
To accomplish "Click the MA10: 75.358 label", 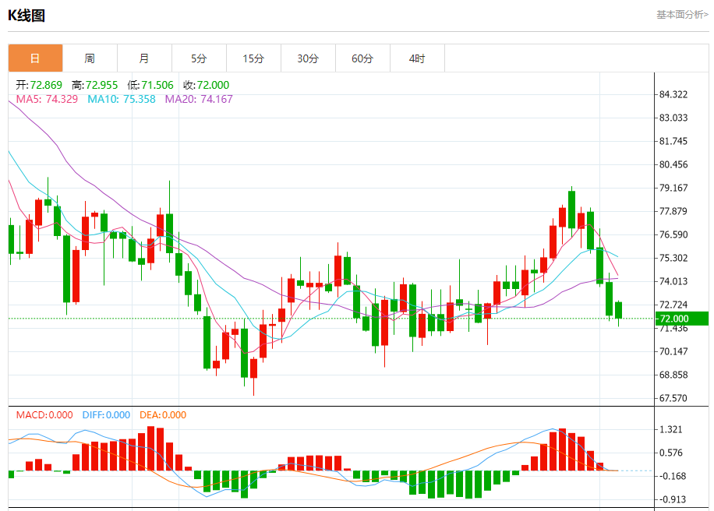I will click(122, 99).
